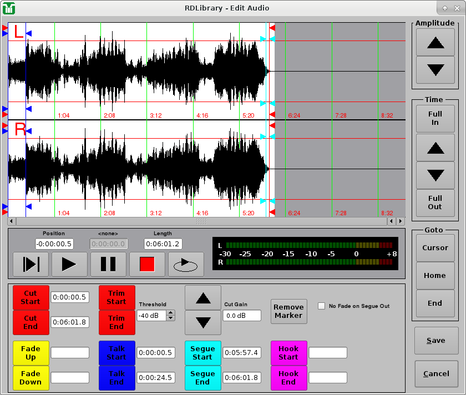
Task: Cancel the audio edit
Action: click(436, 373)
